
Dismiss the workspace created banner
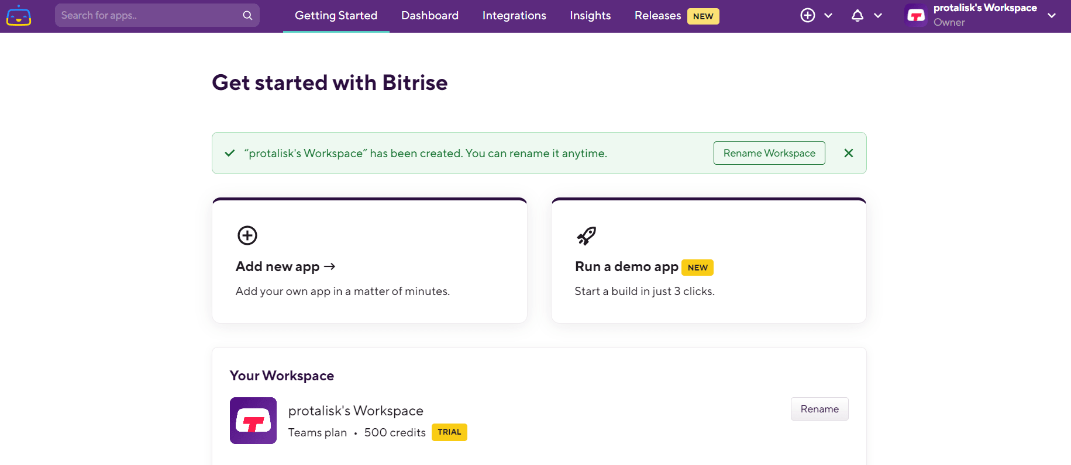(849, 153)
